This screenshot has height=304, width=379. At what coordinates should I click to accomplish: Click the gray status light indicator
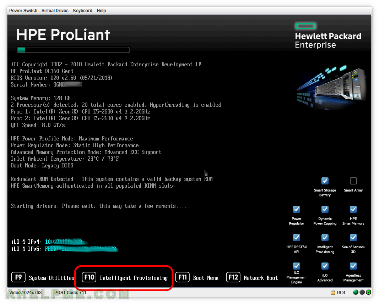[x=362, y=292]
